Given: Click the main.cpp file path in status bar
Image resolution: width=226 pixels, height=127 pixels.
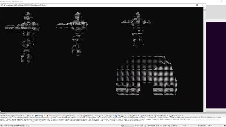Looking at the screenshot, I should [x=15, y=126].
